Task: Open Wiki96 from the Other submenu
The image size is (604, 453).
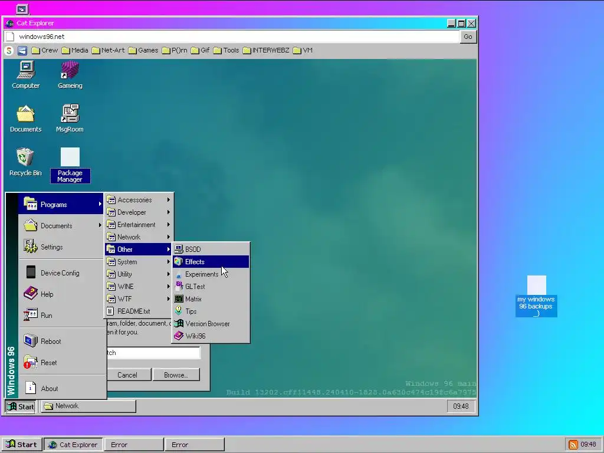Action: coord(211,336)
